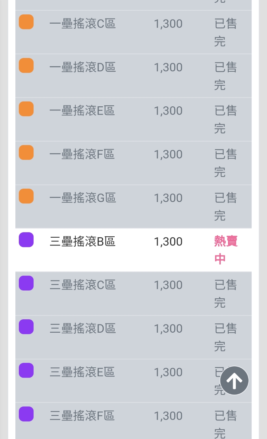Click the orange swatch beside 一壘搖滾E區
Screen dimensions: 267x439
(26, 109)
